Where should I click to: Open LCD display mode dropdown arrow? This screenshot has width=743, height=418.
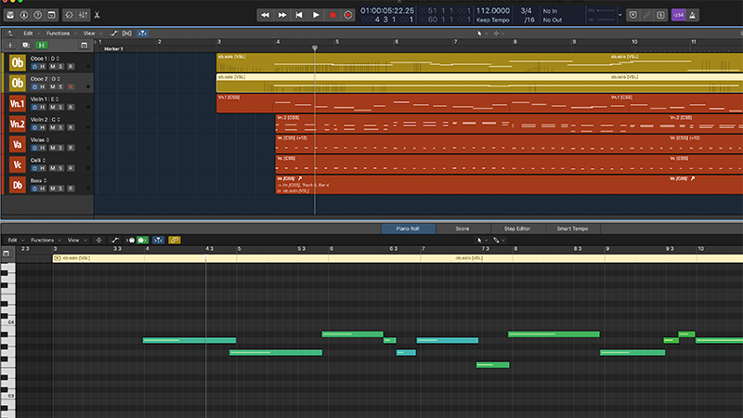[619, 15]
